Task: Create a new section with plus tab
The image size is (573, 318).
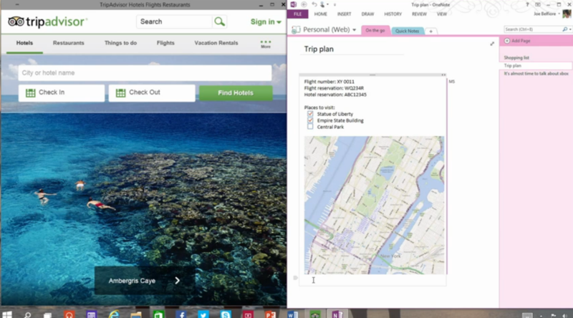Action: (x=431, y=32)
